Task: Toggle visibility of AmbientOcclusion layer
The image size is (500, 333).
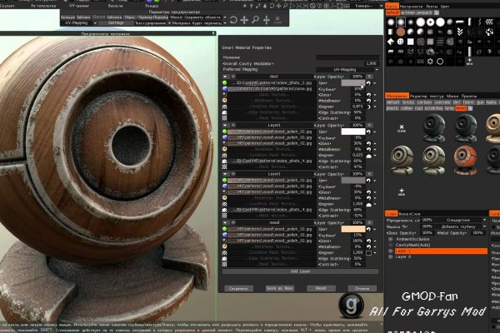Action: pos(390,239)
